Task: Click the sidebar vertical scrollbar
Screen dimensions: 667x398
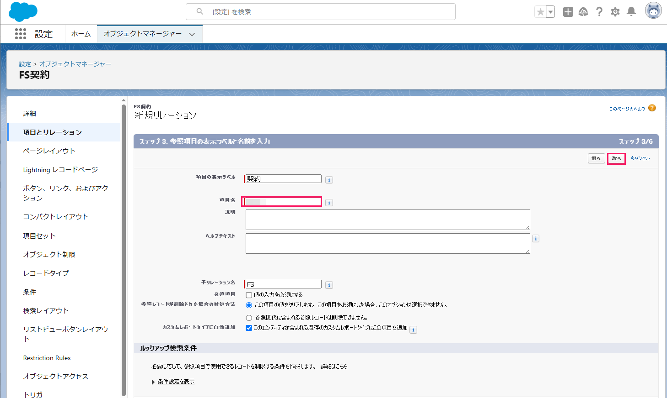Action: [x=124, y=250]
